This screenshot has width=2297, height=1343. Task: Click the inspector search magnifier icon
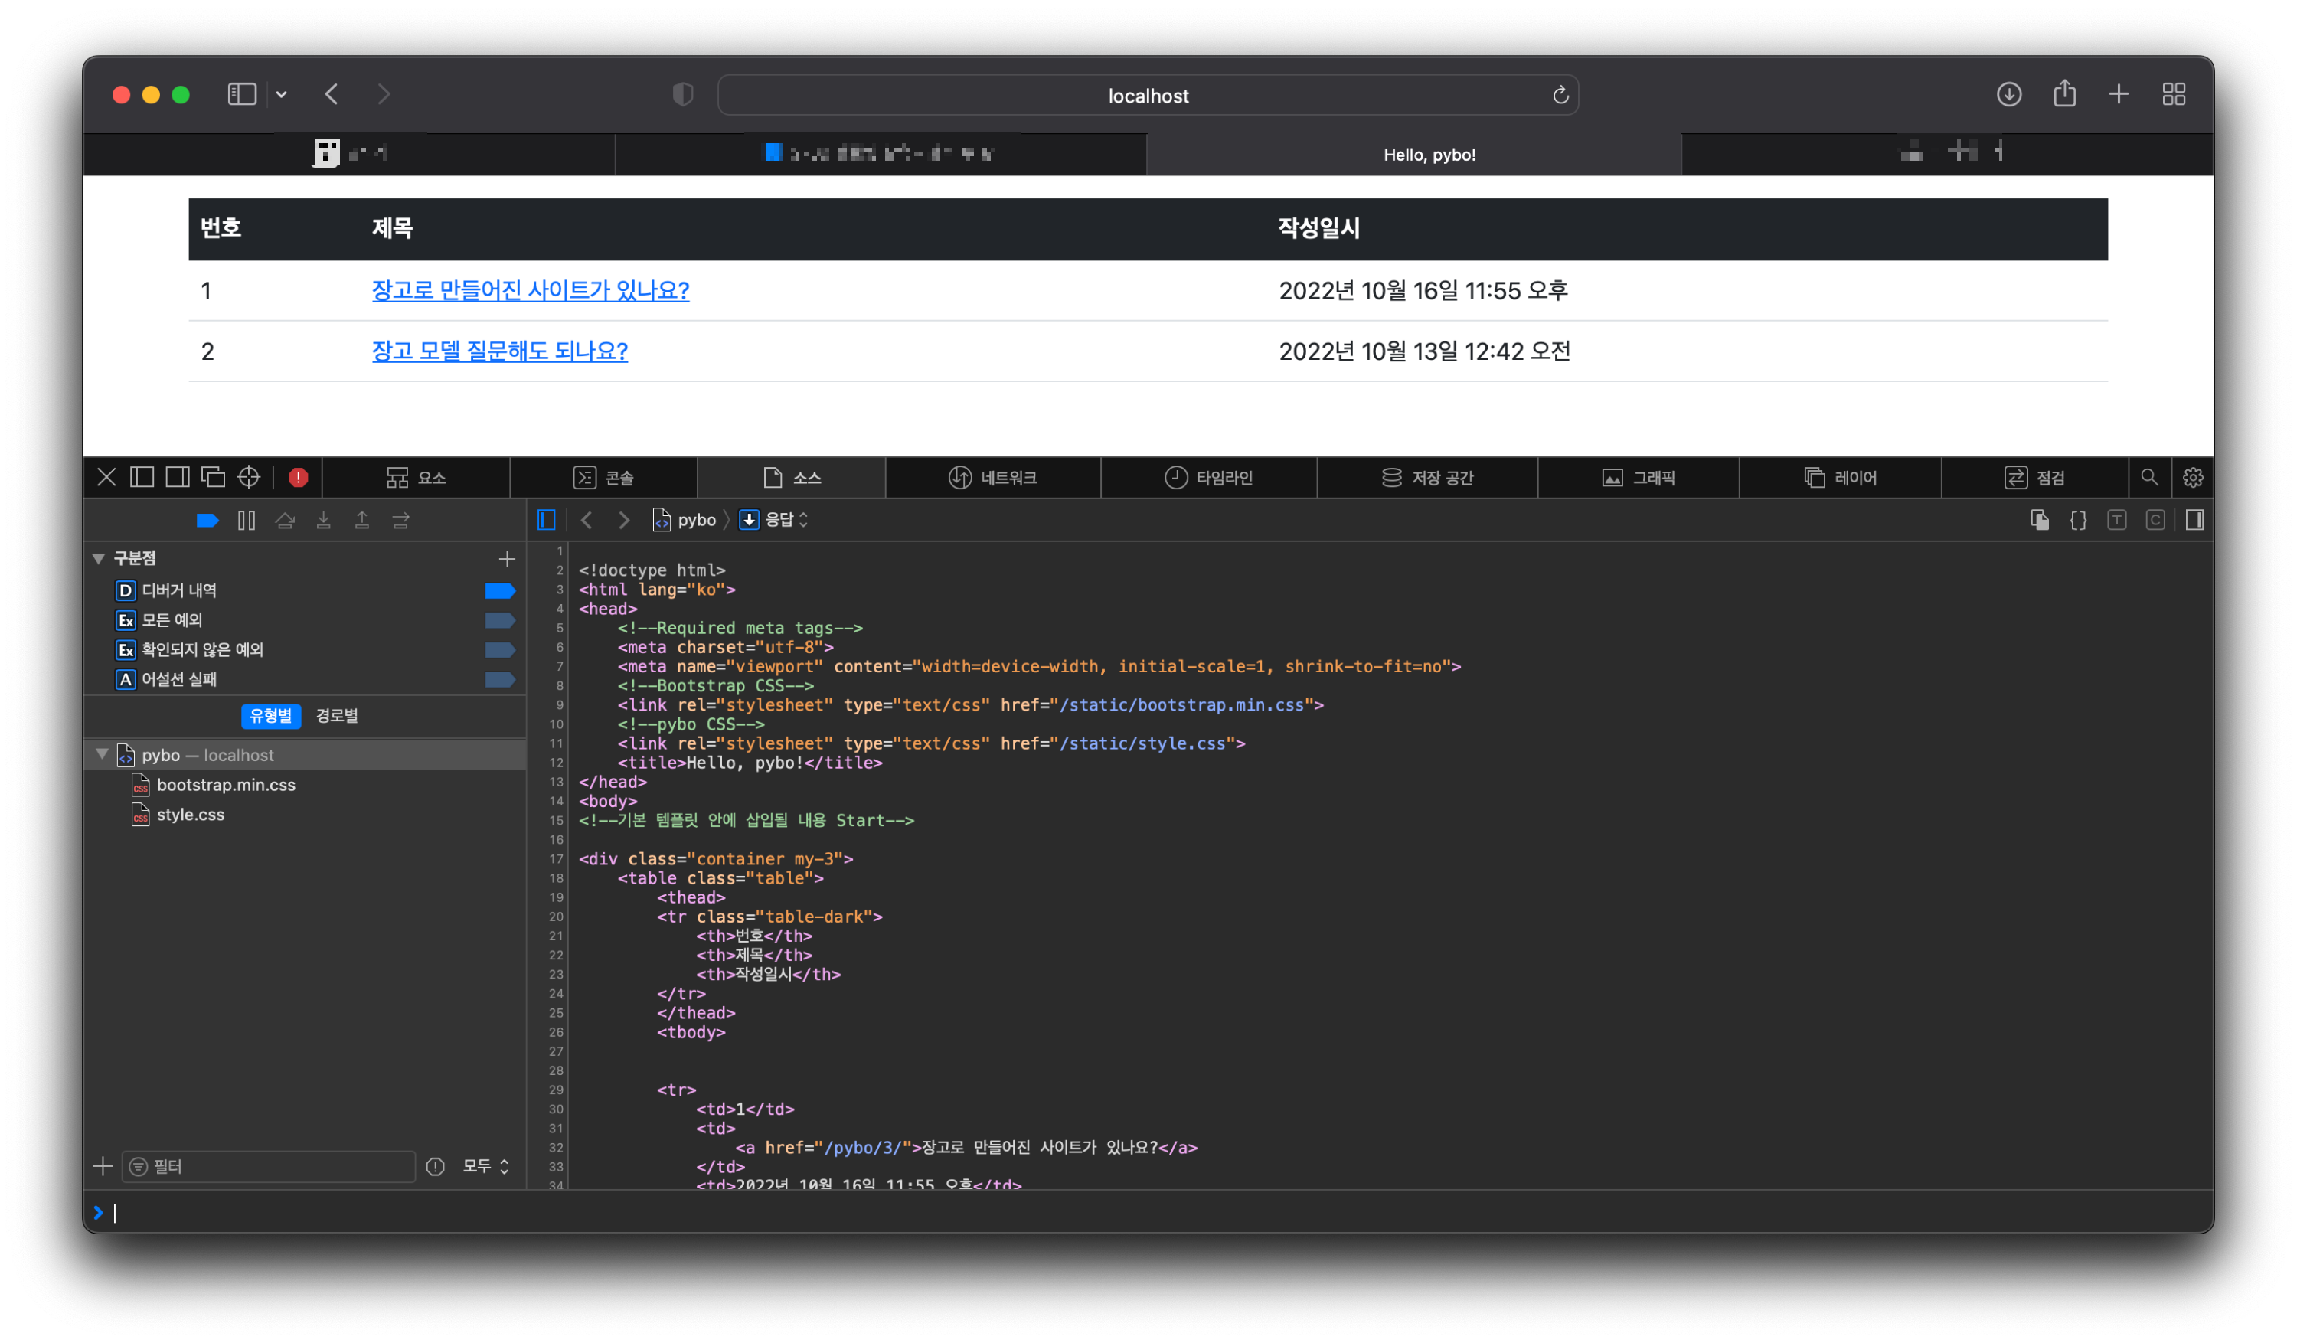2148,477
